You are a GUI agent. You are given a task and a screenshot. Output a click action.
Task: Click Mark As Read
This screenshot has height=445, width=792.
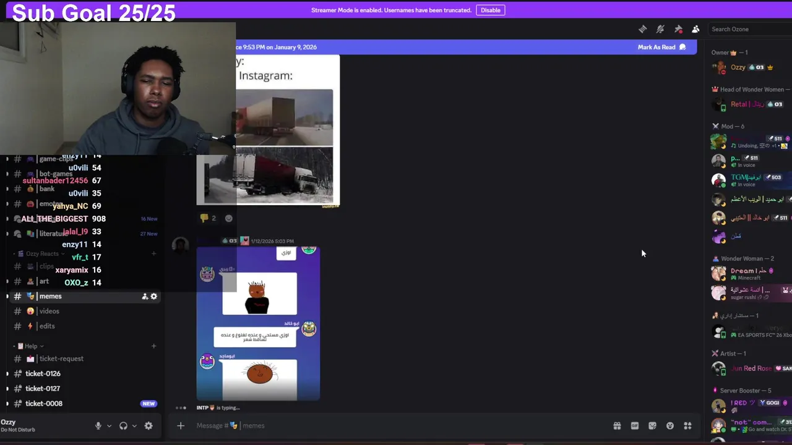pyautogui.click(x=661, y=47)
